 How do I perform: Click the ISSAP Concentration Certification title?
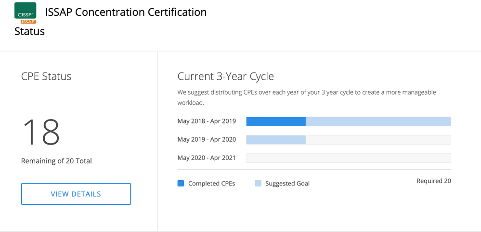[x=126, y=12]
